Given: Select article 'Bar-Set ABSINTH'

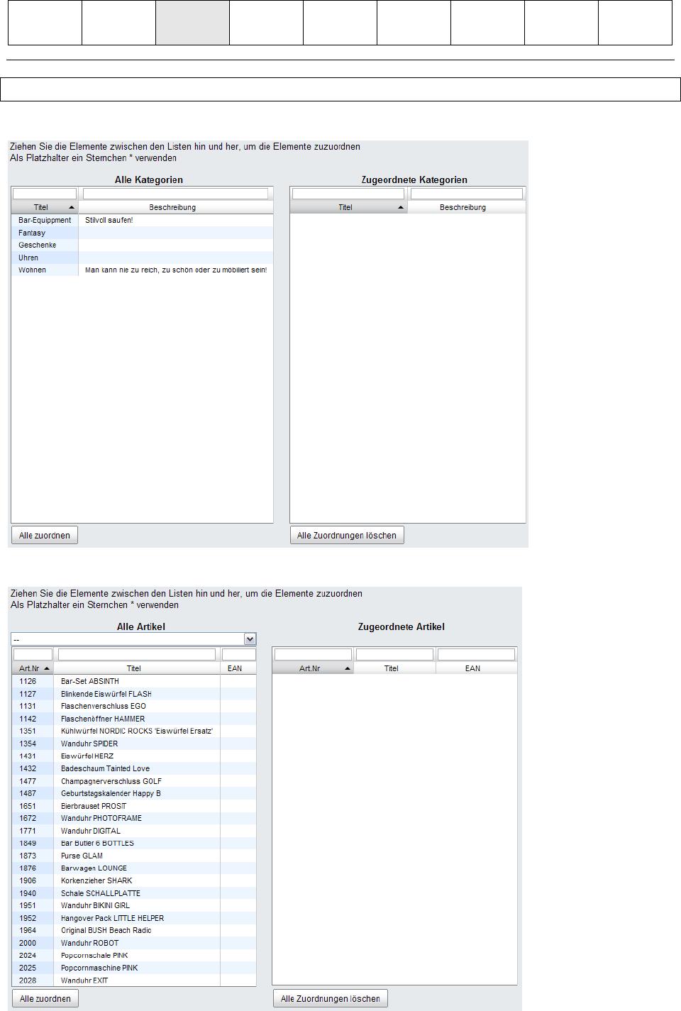Looking at the screenshot, I should pyautogui.click(x=134, y=681).
